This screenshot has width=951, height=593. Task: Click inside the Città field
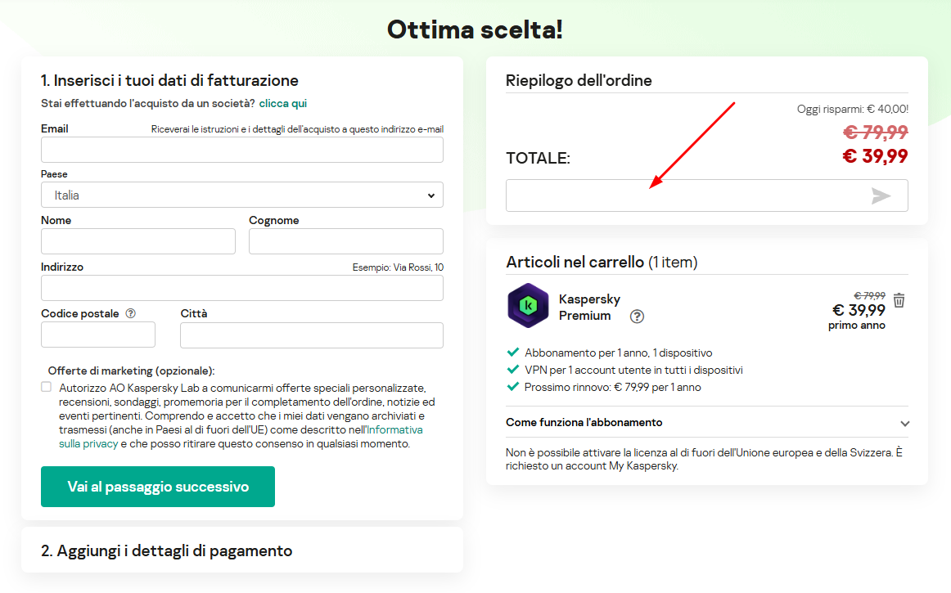311,335
